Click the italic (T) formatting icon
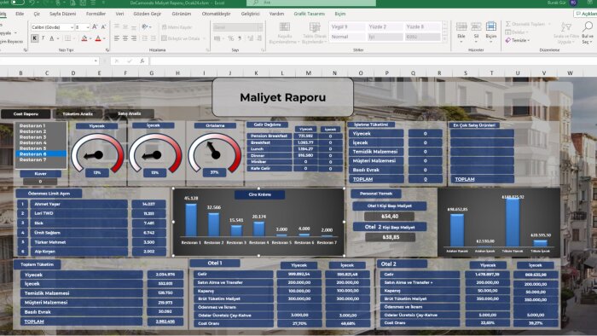 pos(43,38)
